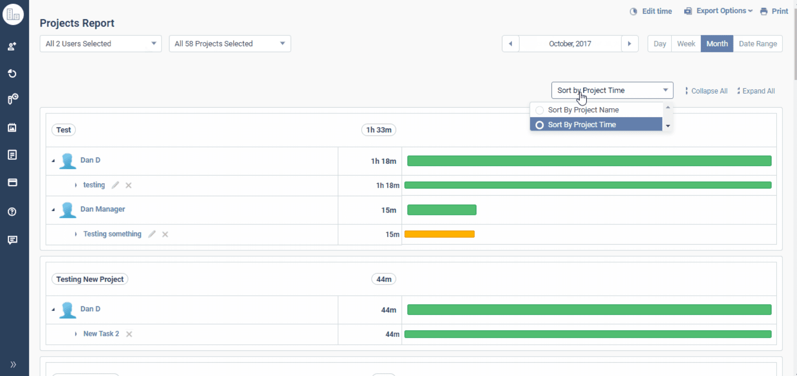Collapse Dan Manager row in Test project
Viewport: 797px width, 376px height.
coord(53,209)
